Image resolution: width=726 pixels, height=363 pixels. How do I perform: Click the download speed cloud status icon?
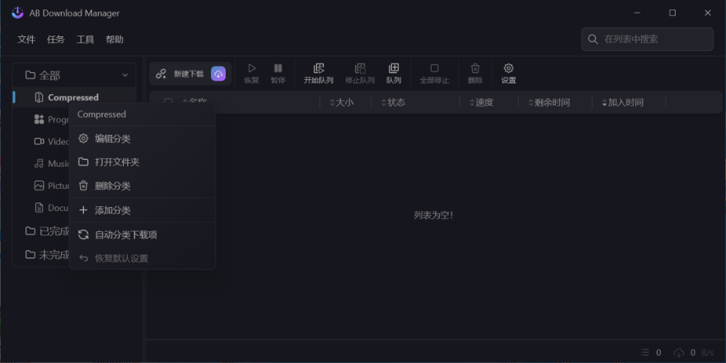click(679, 353)
